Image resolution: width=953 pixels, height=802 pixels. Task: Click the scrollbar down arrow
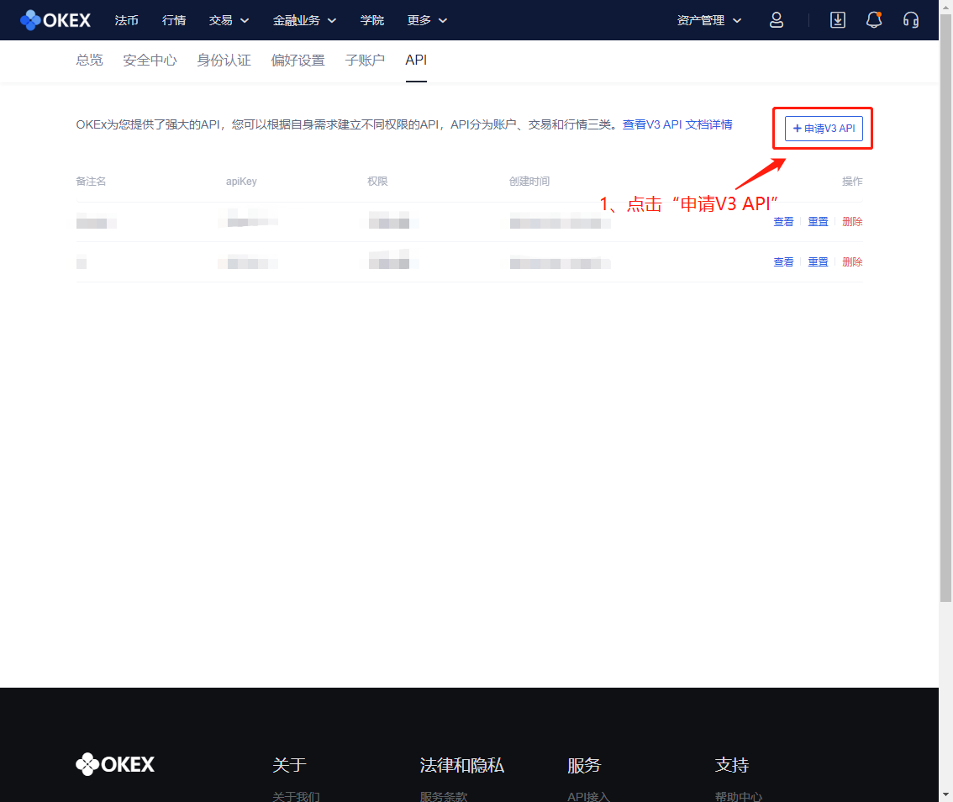point(945,795)
